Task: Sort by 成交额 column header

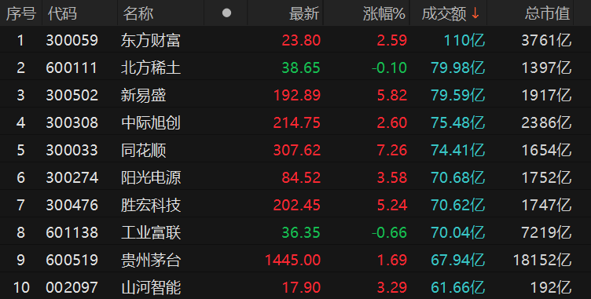Action: point(444,13)
